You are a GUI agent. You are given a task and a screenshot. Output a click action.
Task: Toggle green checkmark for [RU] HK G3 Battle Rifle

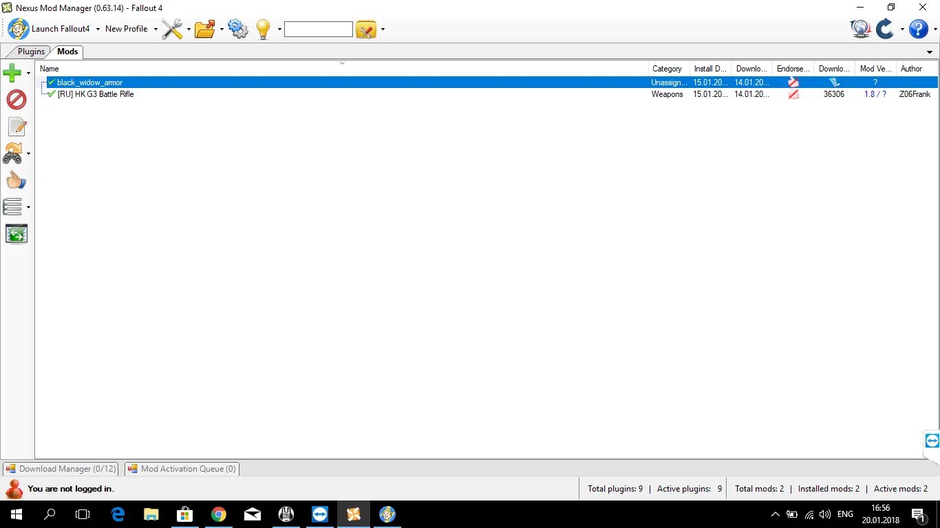click(52, 94)
